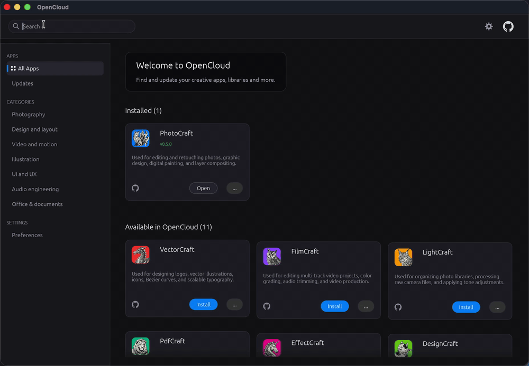
Task: Open more options for LightCraft
Action: [x=497, y=307]
